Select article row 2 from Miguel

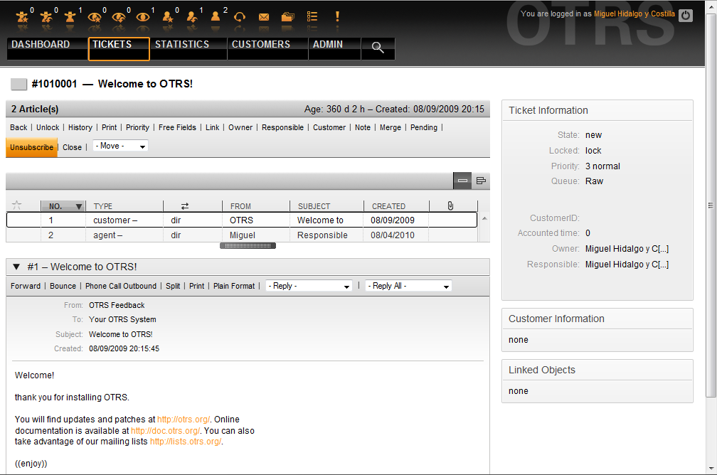(x=242, y=235)
